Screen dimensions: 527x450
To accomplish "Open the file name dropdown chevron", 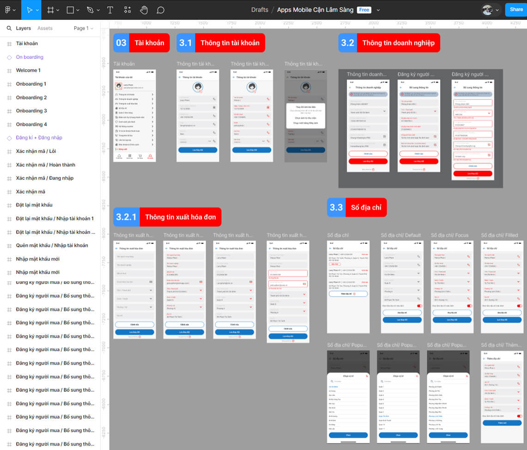I will tap(378, 10).
